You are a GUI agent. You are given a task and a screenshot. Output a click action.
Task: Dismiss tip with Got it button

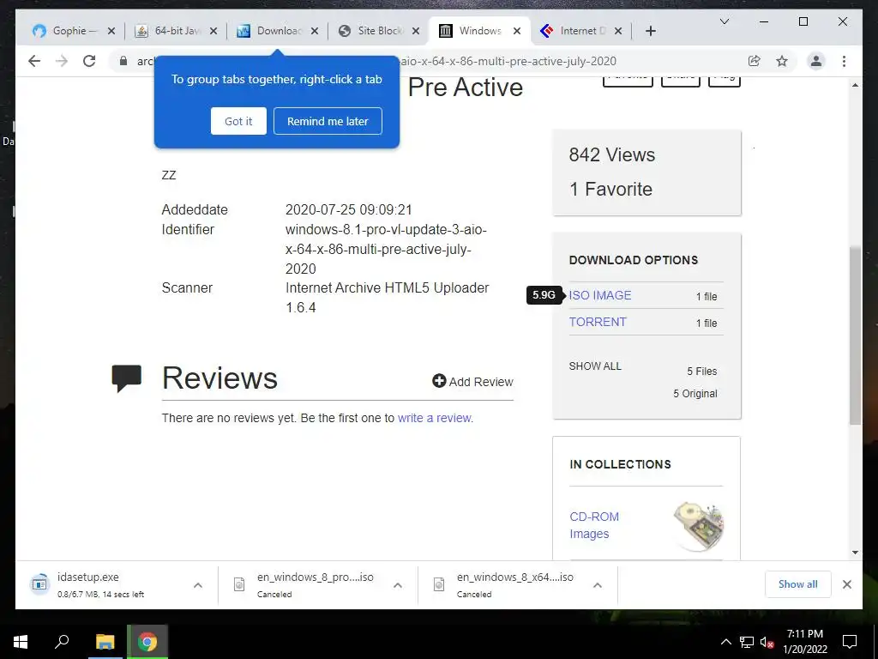[238, 121]
